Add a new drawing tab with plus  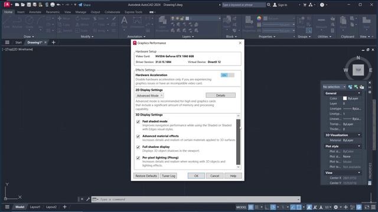point(54,42)
